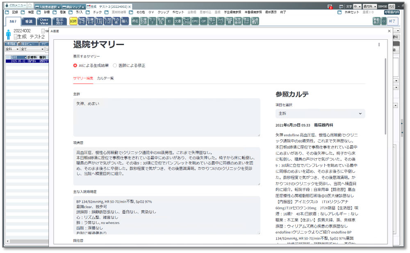The width and height of the screenshot is (410, 253).
Task: Open the 文字 size dropdown set to 中
Action: (357, 7)
